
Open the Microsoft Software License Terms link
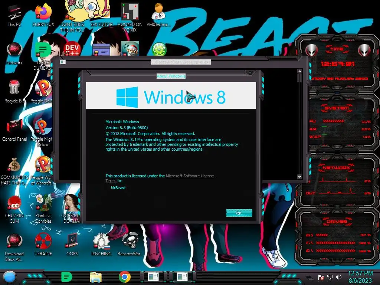tap(190, 176)
